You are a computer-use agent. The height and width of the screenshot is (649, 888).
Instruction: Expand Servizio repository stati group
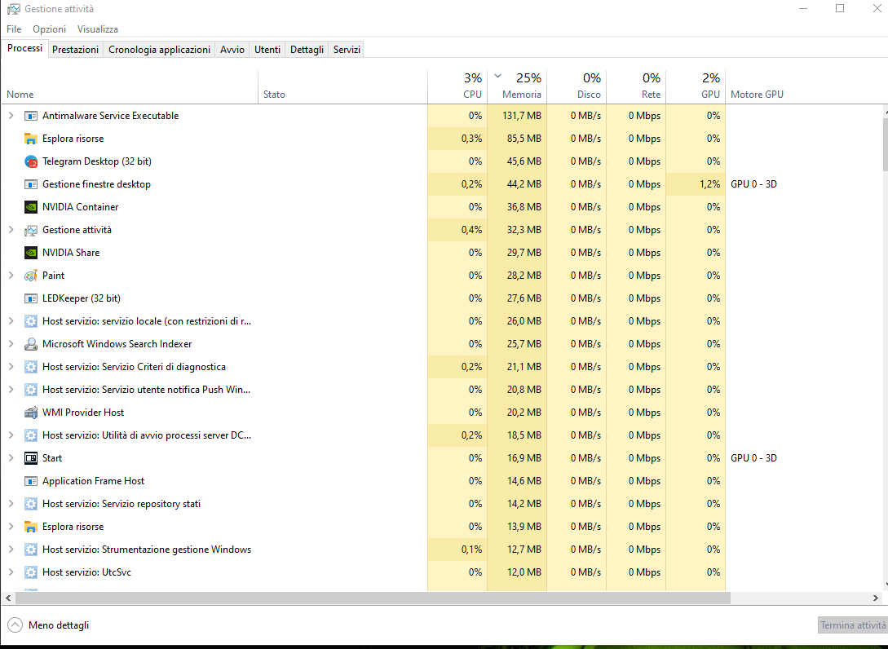pyautogui.click(x=11, y=503)
